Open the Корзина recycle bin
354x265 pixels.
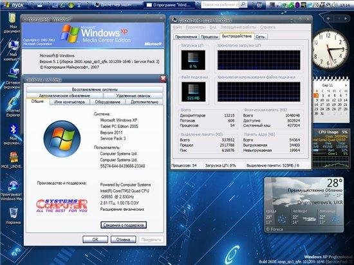click(x=13, y=216)
